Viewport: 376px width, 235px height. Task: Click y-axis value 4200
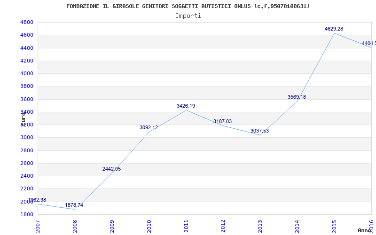coord(27,61)
